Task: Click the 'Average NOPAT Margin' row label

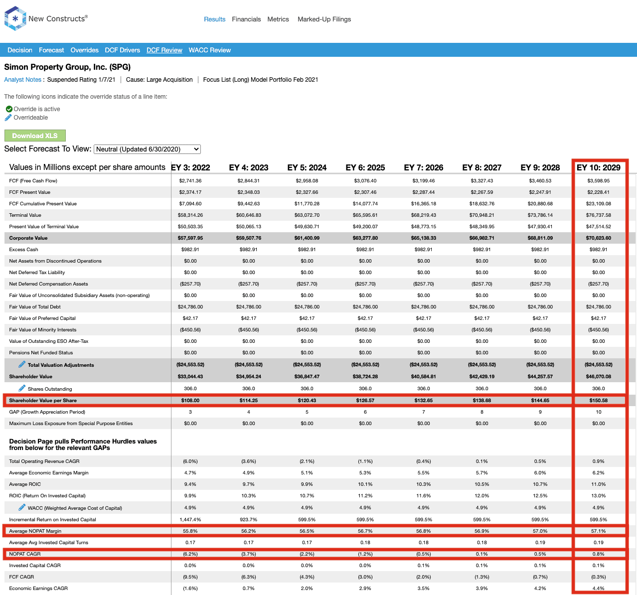Action: point(35,531)
